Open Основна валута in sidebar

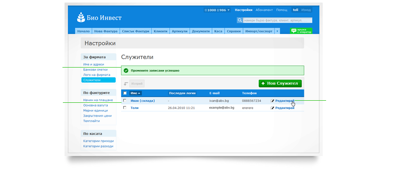[96, 105]
